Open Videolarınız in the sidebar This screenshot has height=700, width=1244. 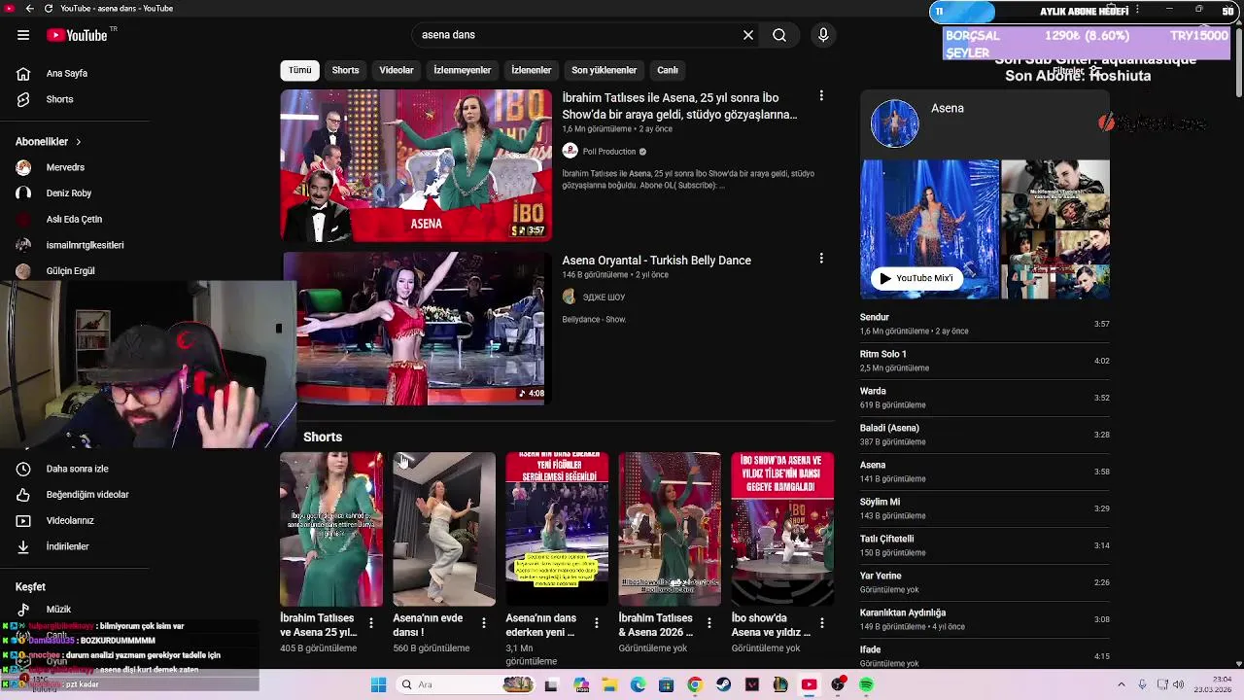68,520
